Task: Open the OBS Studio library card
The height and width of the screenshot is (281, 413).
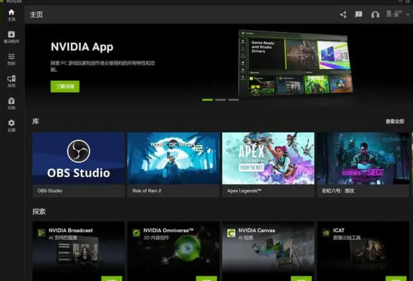Action: (x=79, y=165)
